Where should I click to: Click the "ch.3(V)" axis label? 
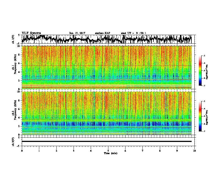[x=13, y=142]
